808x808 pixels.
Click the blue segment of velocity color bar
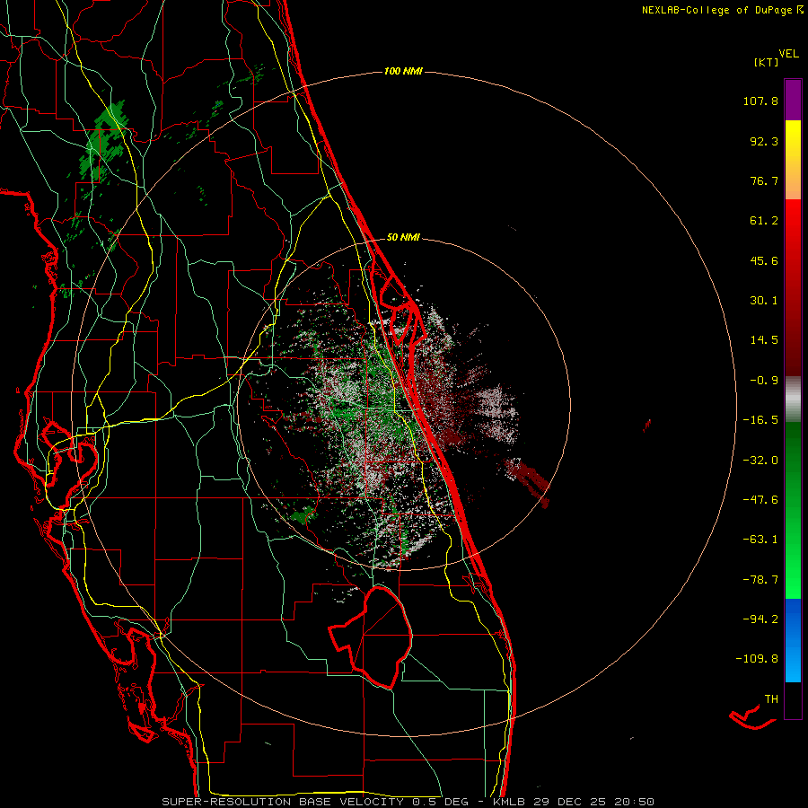[793, 640]
